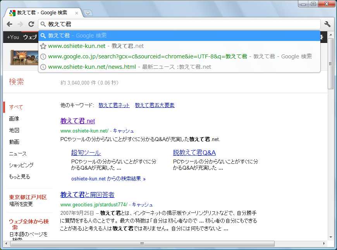Click the horizontal scrollbar thumb
The image size is (337, 250).
(142, 243)
